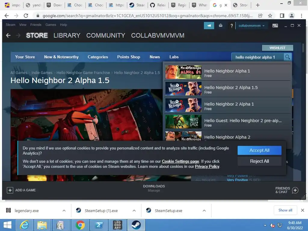308x231 pixels.
Task: Click the store search magnifier icon
Action: coord(288,57)
